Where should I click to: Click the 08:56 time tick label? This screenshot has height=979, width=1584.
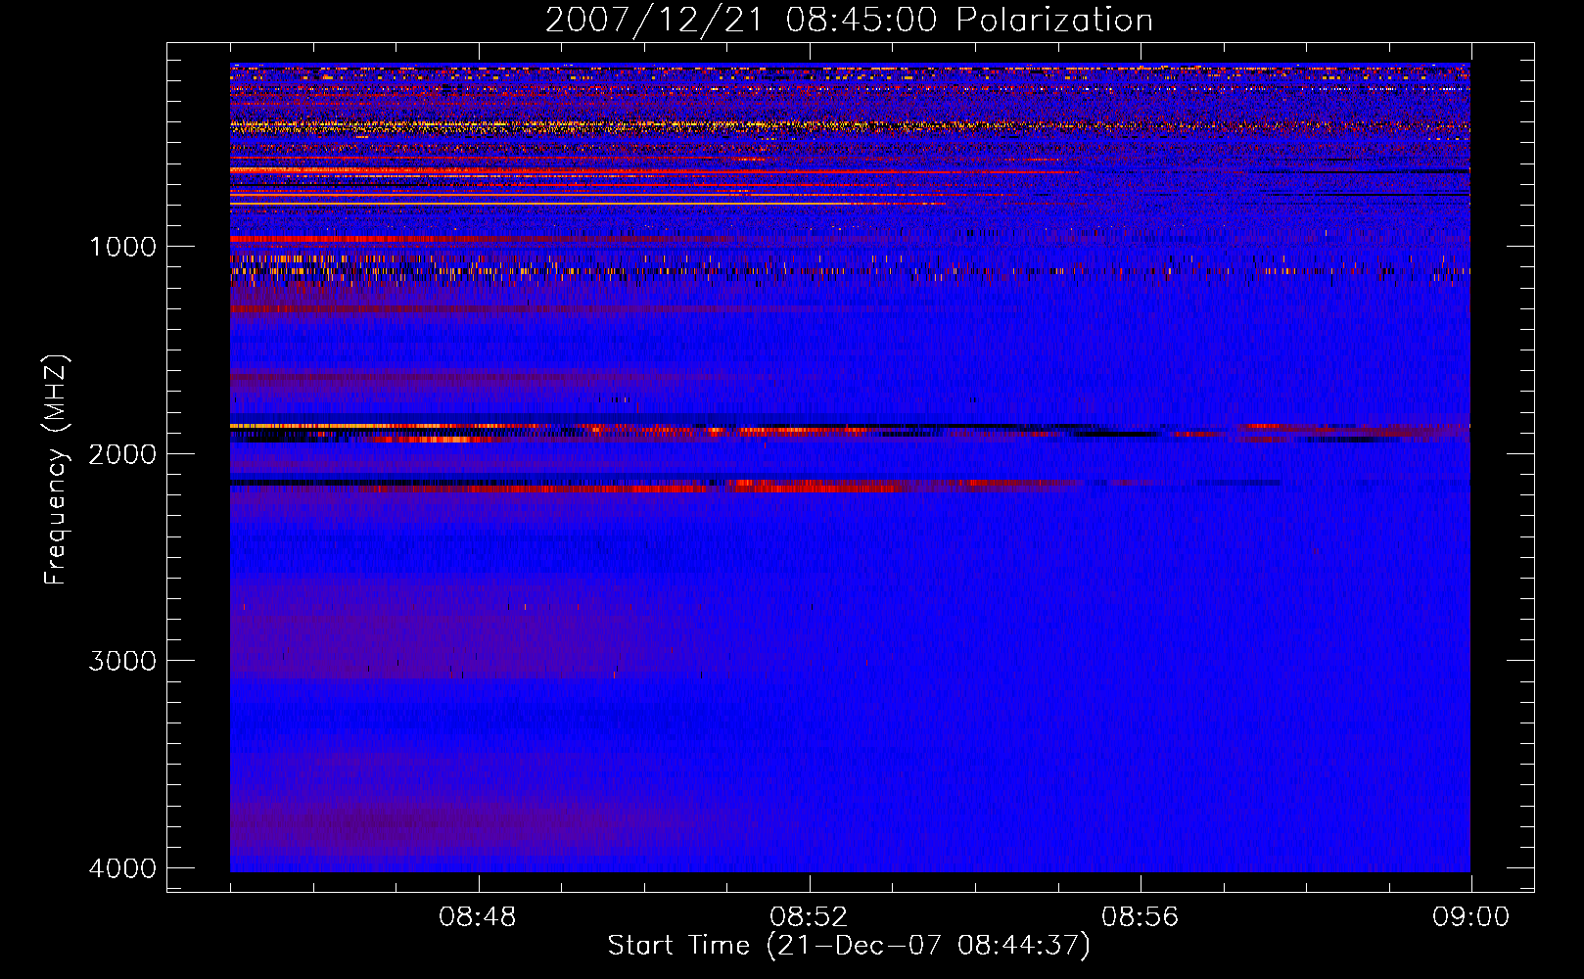coord(1140,917)
